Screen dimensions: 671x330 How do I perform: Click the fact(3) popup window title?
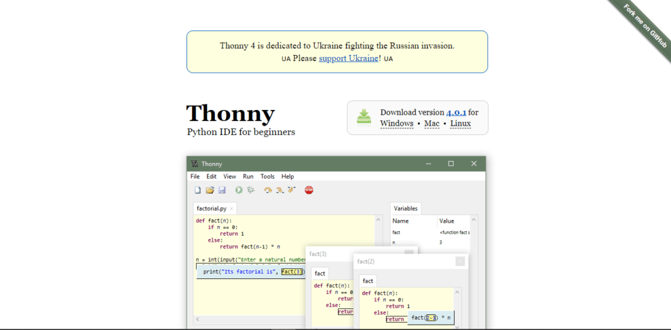(318, 254)
